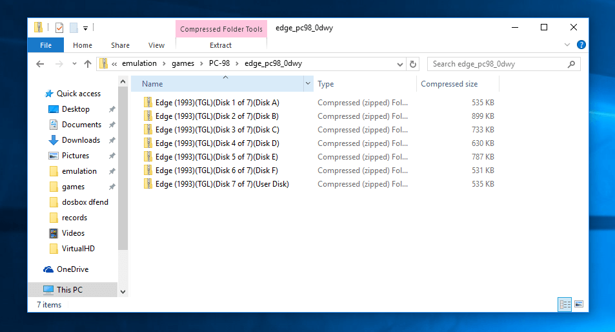
Task: Click edge_pc98_0dwy in the address bar
Action: [x=274, y=63]
